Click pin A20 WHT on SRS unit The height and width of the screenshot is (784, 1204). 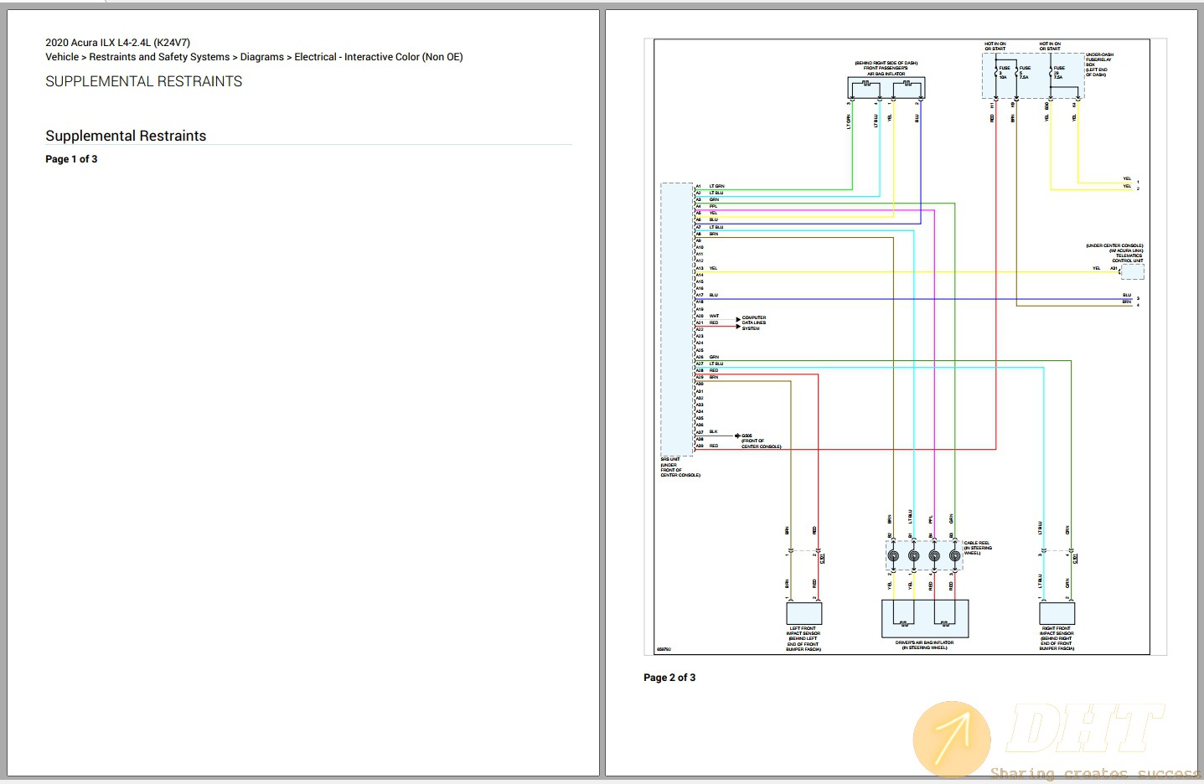708,316
